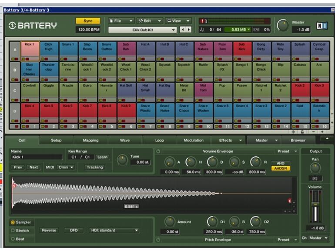The image size is (335, 251).
Task: Toggle the Sync button
Action: pyautogui.click(x=88, y=21)
